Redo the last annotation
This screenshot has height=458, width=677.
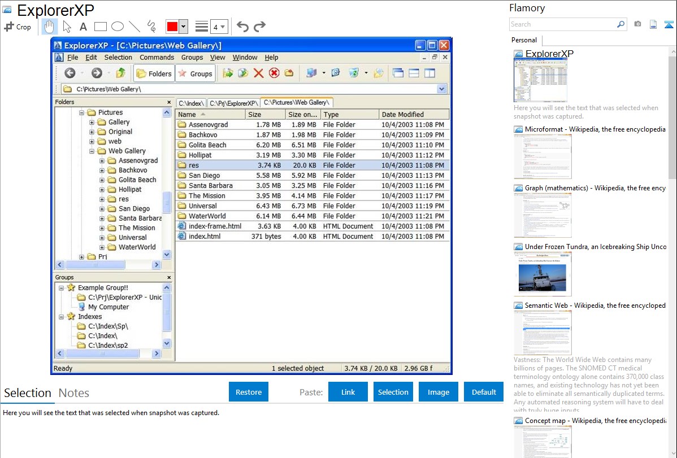(259, 27)
